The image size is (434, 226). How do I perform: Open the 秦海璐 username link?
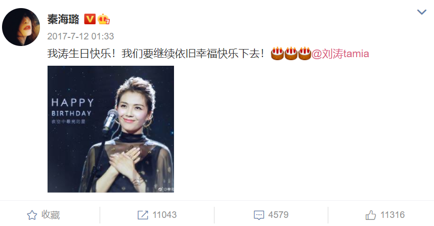coord(63,19)
